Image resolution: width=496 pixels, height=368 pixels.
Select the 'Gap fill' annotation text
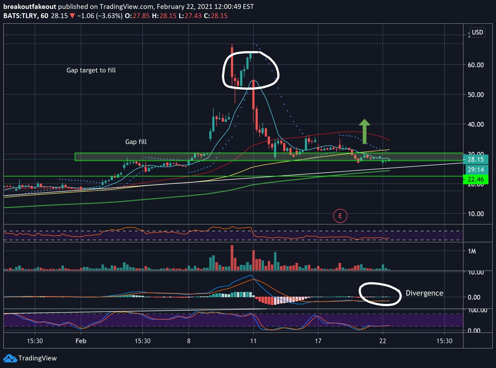136,142
